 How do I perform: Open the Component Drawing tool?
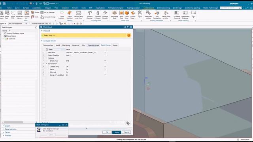point(185,15)
